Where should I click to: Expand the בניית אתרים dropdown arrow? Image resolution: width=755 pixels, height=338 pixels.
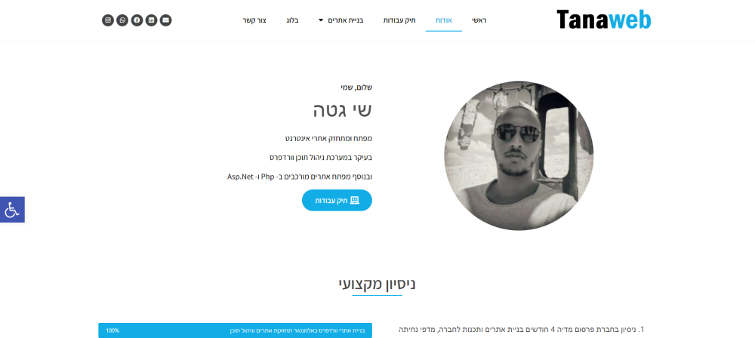click(x=321, y=20)
